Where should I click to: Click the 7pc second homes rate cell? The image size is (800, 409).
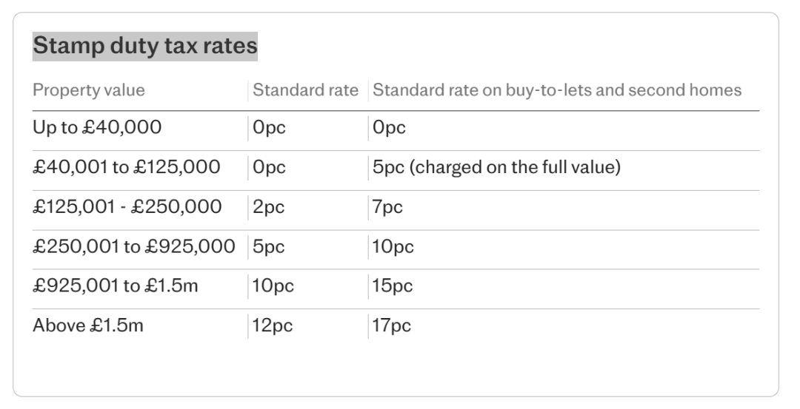point(387,207)
